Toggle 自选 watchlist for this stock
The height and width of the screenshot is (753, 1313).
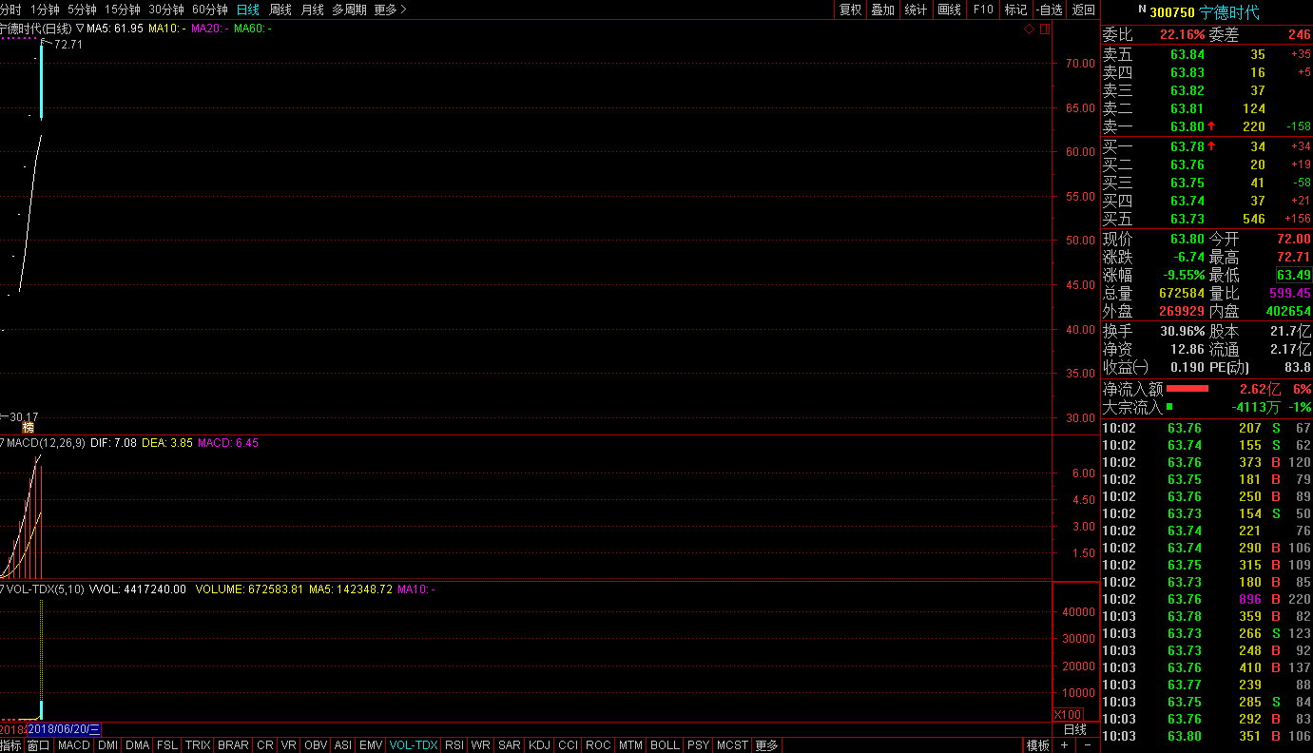[x=1049, y=10]
